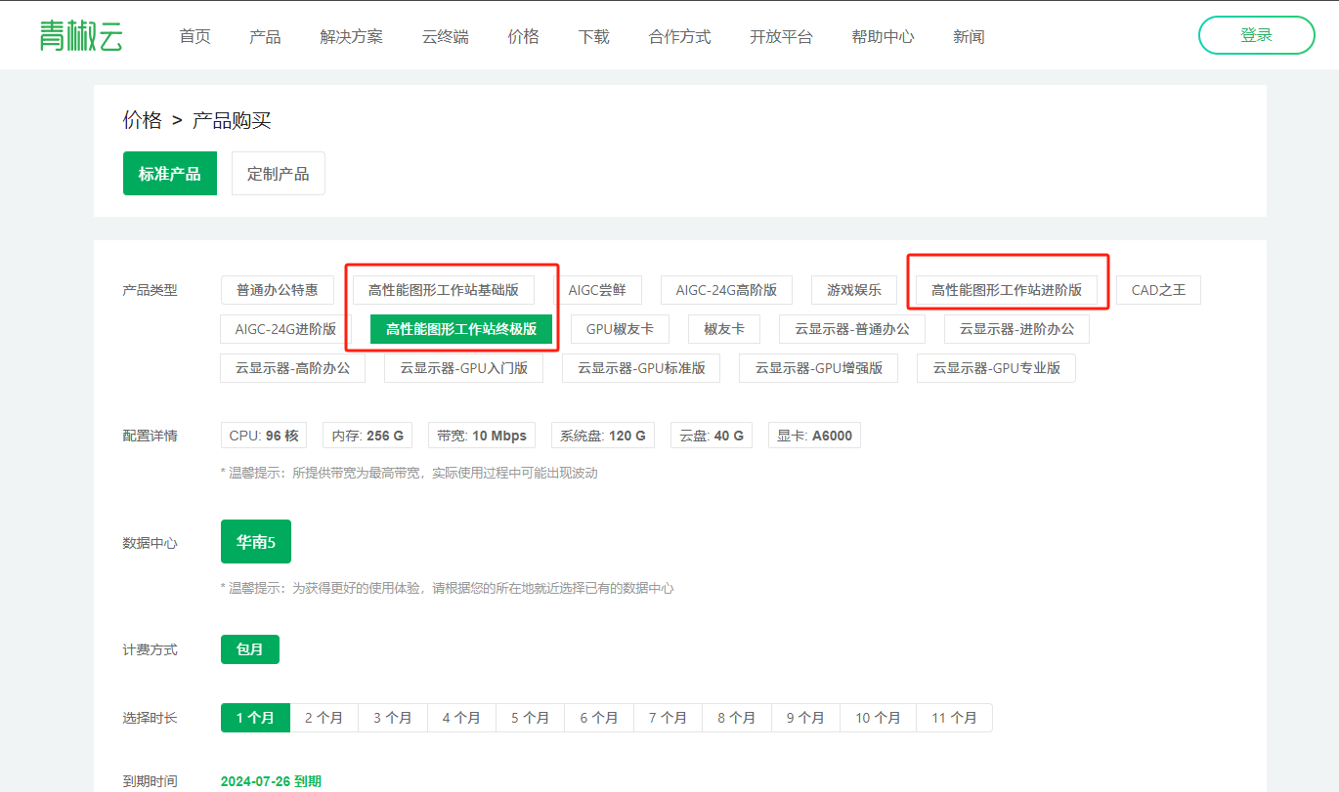The height and width of the screenshot is (792, 1339).
Task: Select 云显示器-GPU入门版 product type
Action: (x=464, y=368)
